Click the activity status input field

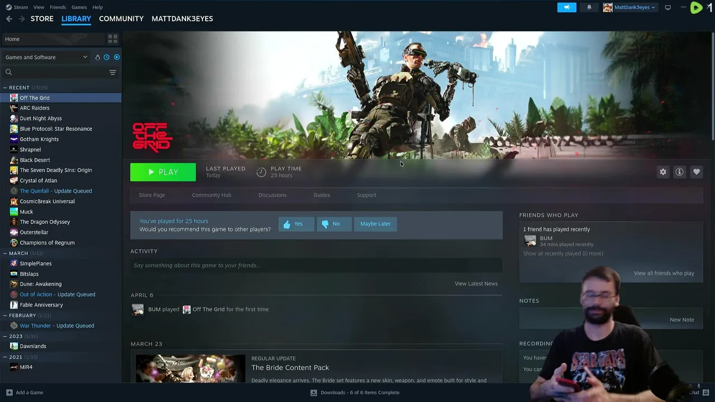click(x=316, y=265)
